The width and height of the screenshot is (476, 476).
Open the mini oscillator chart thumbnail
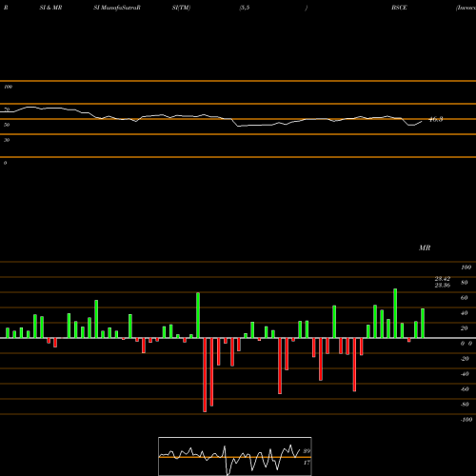[235, 456]
